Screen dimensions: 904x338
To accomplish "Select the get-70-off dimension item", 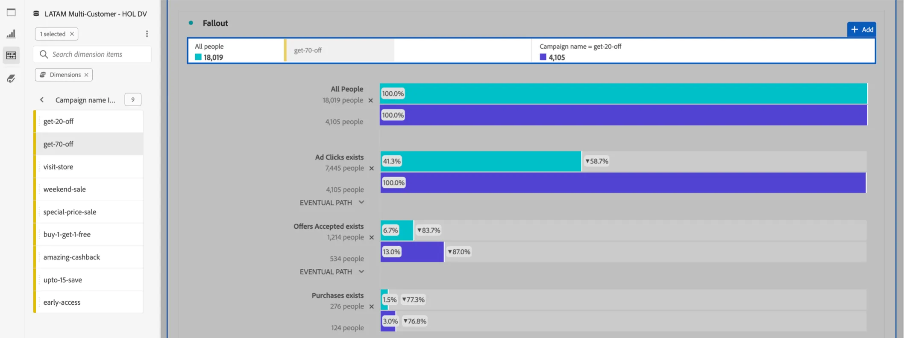I will click(x=88, y=144).
